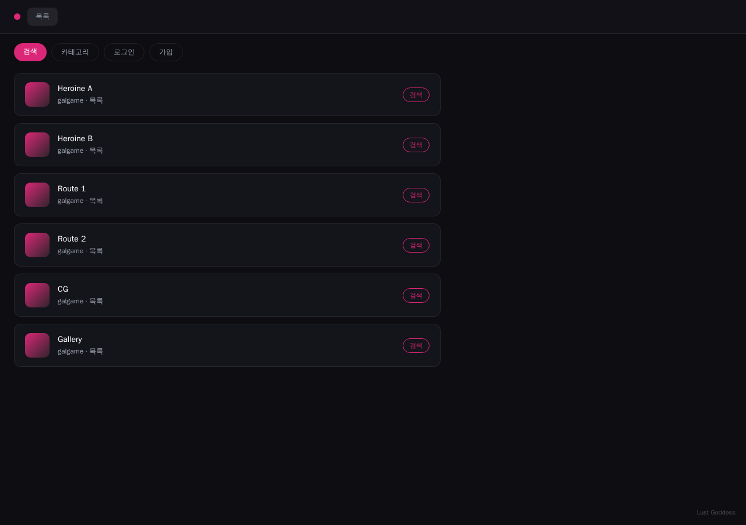Click the 목록 button in header
The width and height of the screenshot is (746, 525).
(43, 16)
